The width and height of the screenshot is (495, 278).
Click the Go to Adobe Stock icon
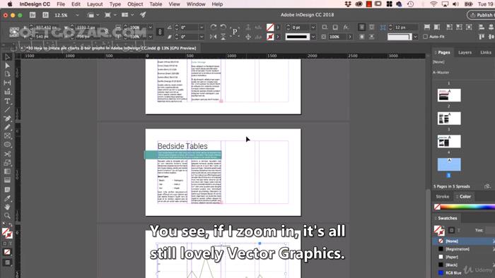pyautogui.click(x=45, y=15)
